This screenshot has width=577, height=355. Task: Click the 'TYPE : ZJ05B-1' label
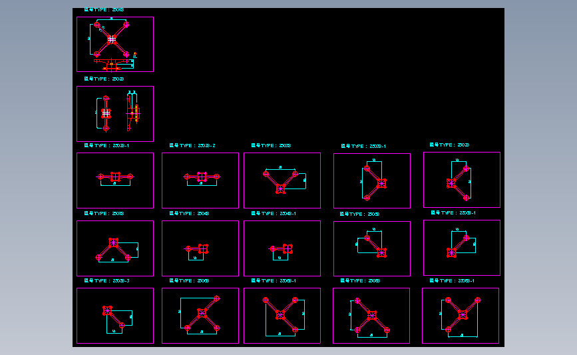453,213
